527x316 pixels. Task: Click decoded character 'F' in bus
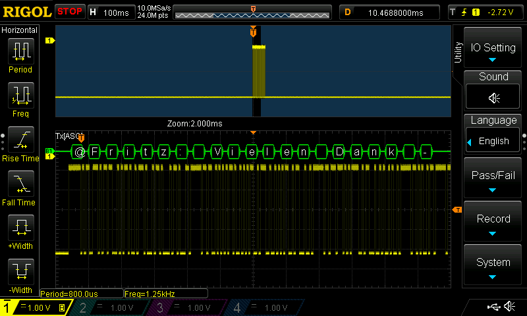pyautogui.click(x=95, y=152)
